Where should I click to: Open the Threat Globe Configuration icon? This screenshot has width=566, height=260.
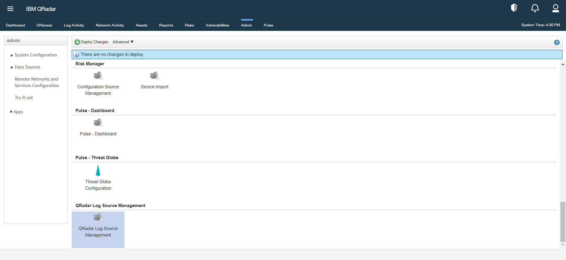(x=98, y=170)
